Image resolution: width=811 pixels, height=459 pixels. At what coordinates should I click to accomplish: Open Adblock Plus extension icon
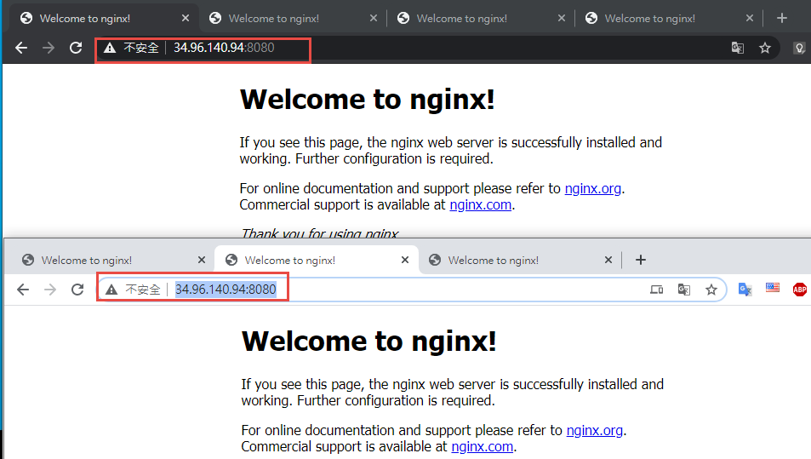click(800, 290)
